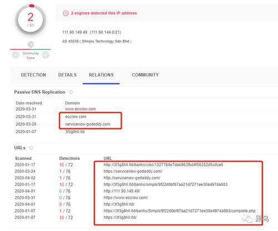
Task: Click the 111.90.149.49 IP address text
Action: coord(75,32)
